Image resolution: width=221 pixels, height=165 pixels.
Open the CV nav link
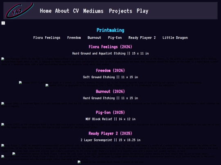[76, 11]
